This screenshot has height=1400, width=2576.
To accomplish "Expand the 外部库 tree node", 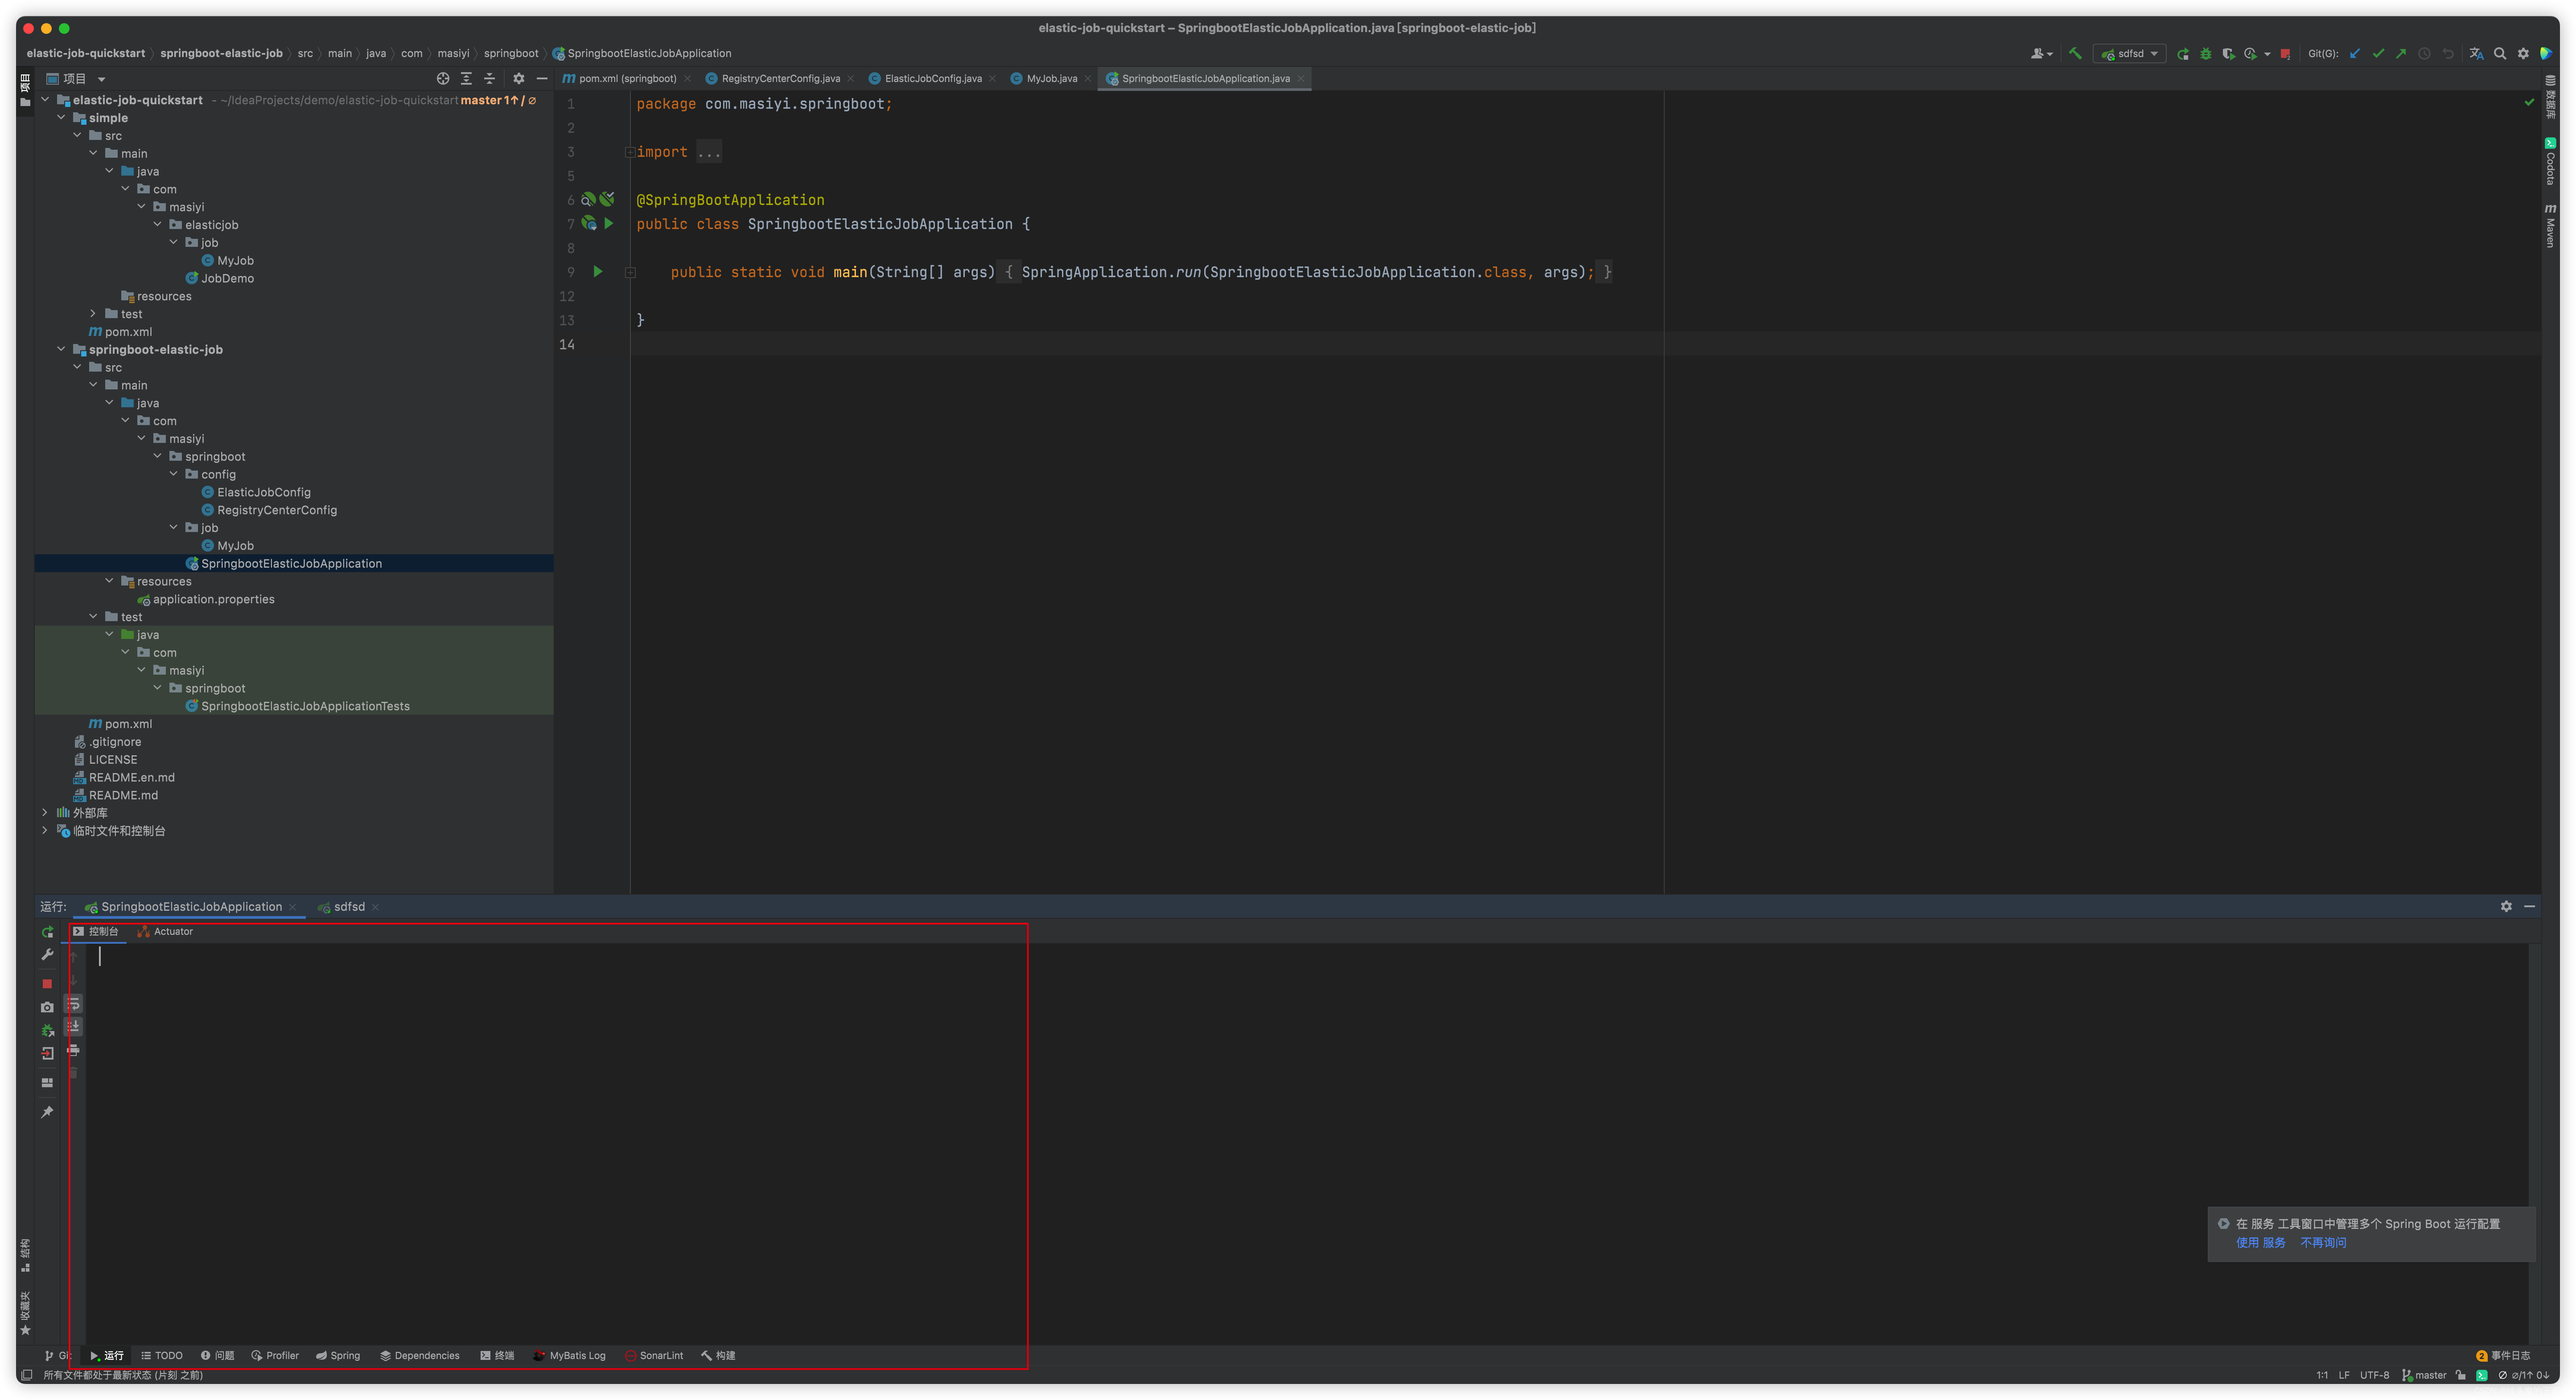I will (45, 812).
